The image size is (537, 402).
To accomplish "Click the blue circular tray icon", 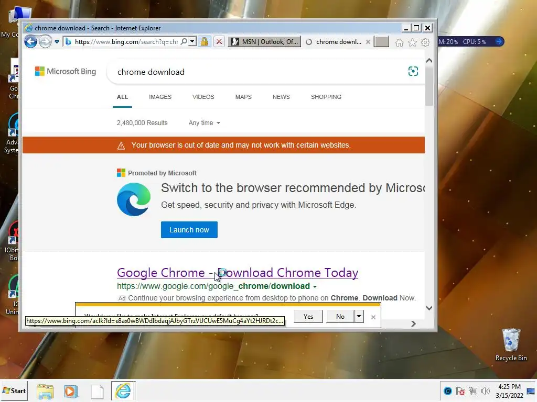I will point(448,391).
